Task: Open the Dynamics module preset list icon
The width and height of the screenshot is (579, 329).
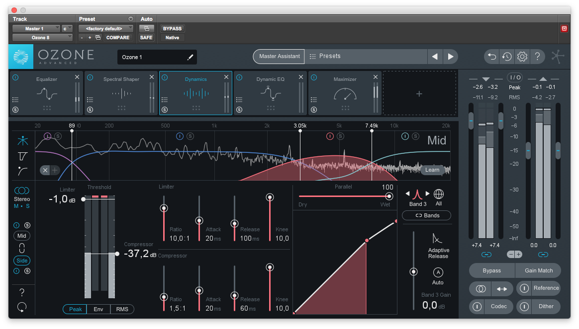Action: 165,99
